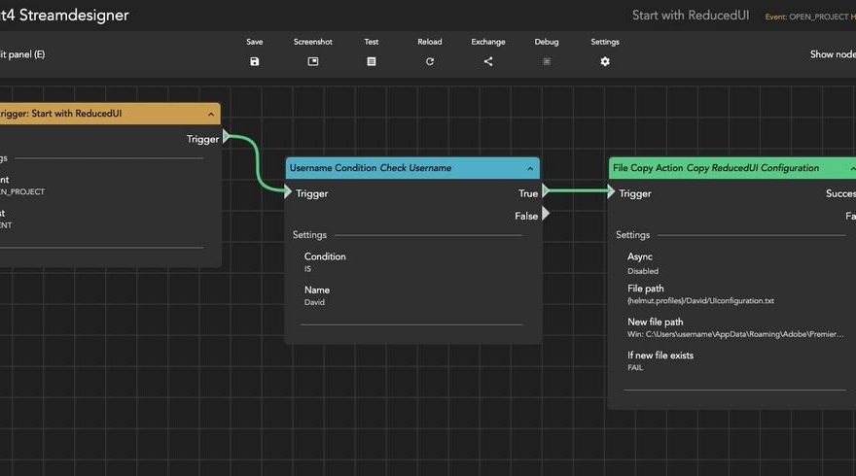
Task: Click the Show nodes label at top right
Action: coord(833,54)
